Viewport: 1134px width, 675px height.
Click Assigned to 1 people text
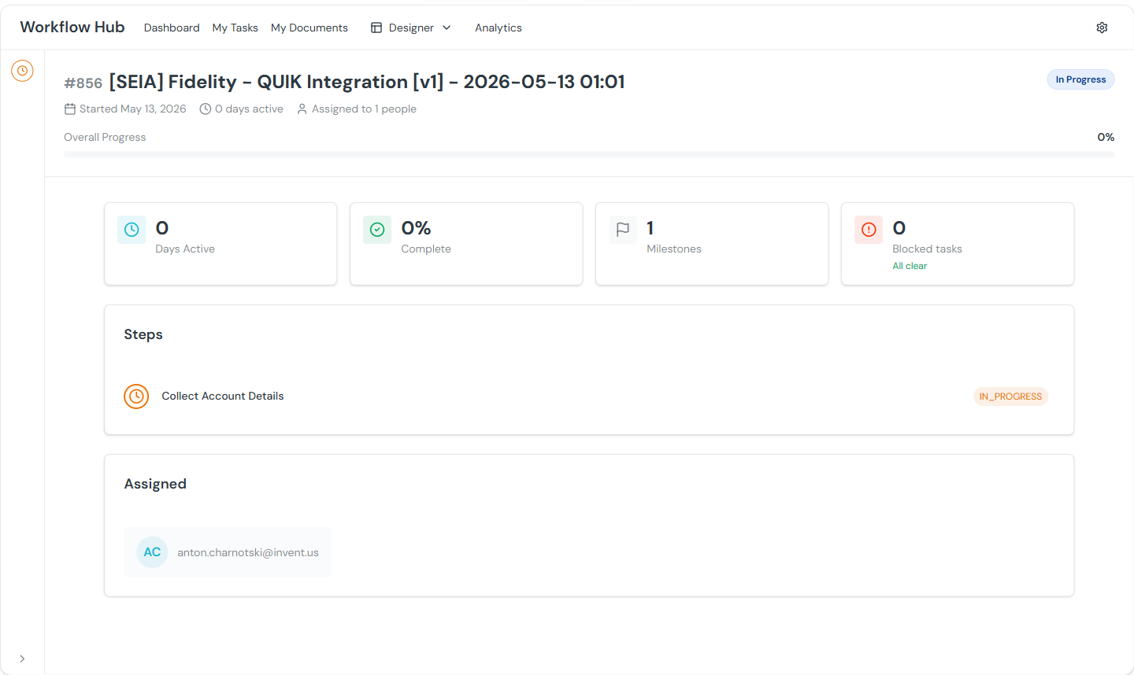coord(364,109)
